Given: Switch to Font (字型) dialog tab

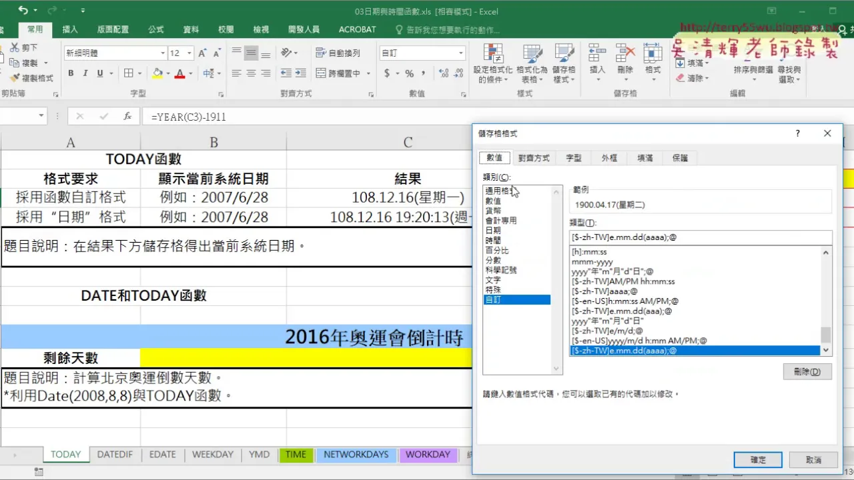Looking at the screenshot, I should click(574, 158).
